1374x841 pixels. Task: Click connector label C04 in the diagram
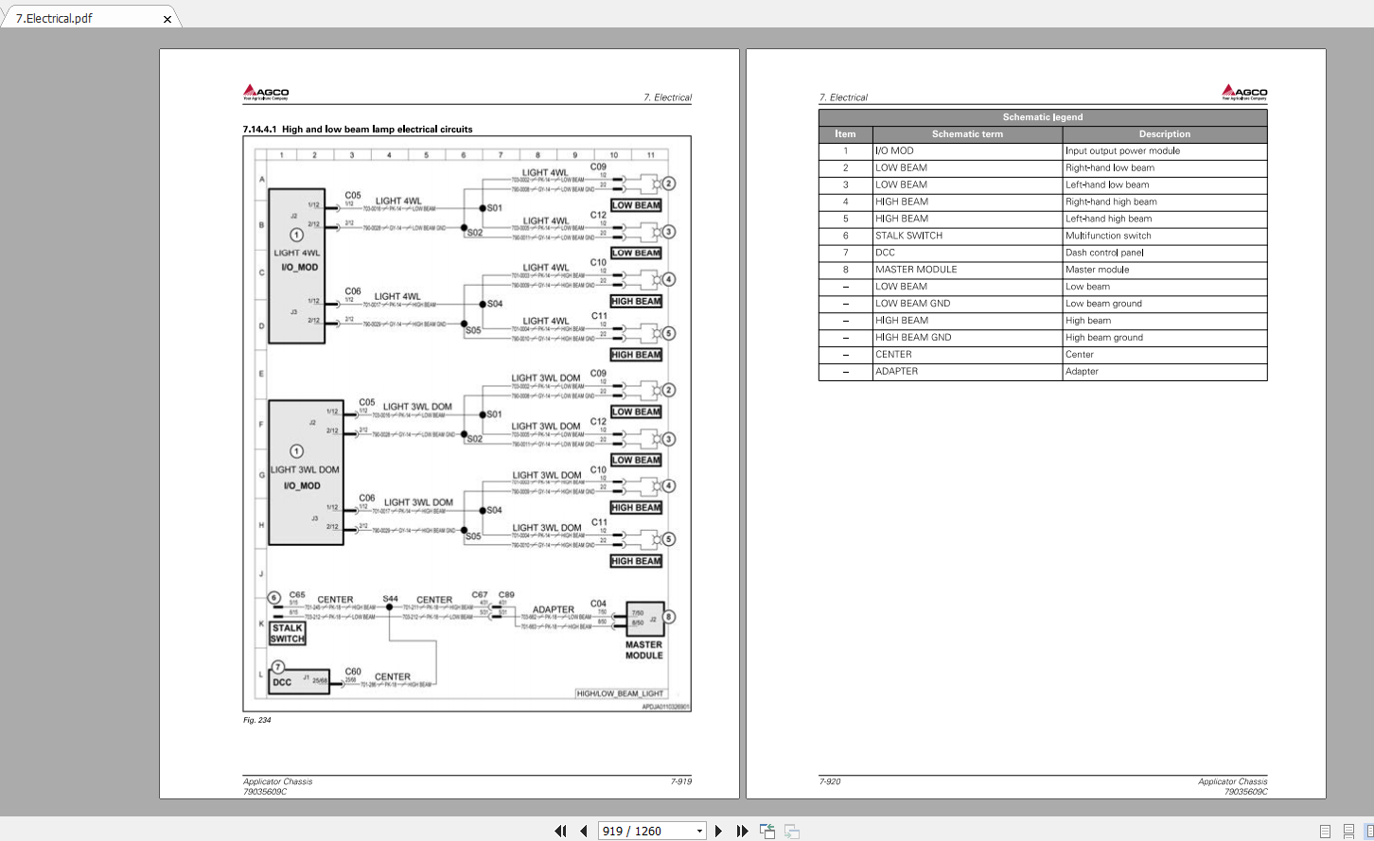coord(598,603)
